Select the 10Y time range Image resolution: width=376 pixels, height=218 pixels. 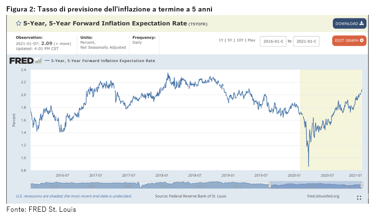coord(241,40)
